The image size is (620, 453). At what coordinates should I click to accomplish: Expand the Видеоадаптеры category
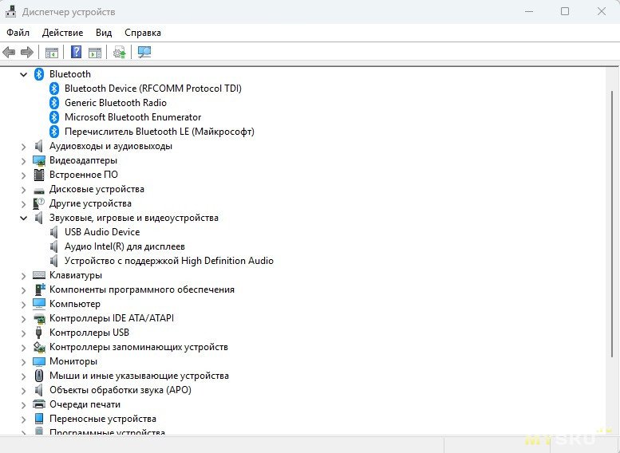tap(23, 160)
